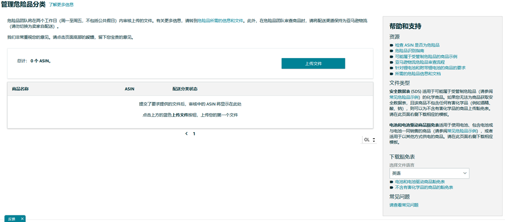Open the 反馈 feedback tab

11,219
